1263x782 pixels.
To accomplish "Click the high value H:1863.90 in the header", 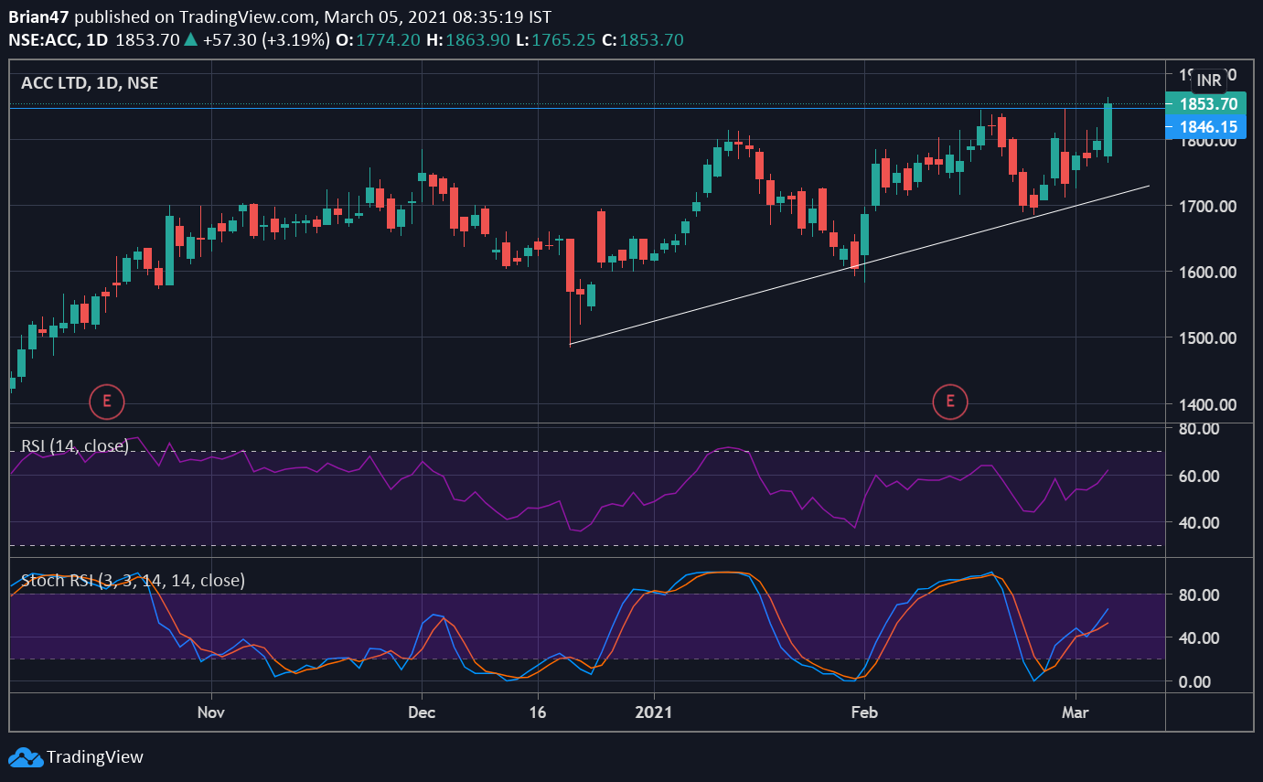I will pyautogui.click(x=469, y=40).
